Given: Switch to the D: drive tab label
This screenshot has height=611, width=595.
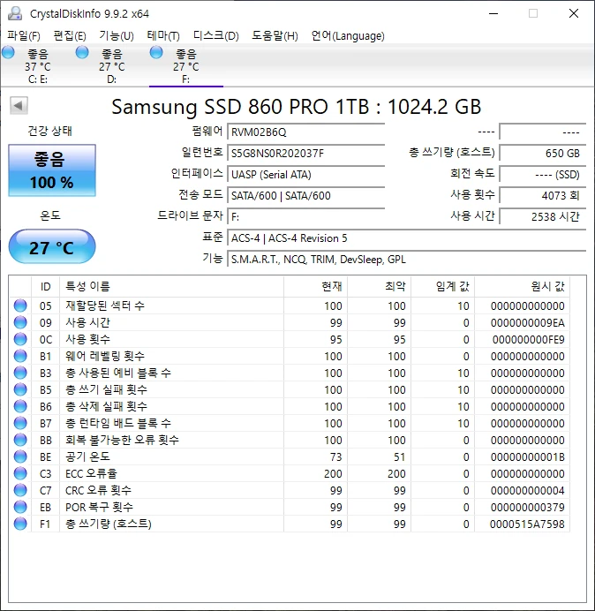Looking at the screenshot, I should pos(112,79).
